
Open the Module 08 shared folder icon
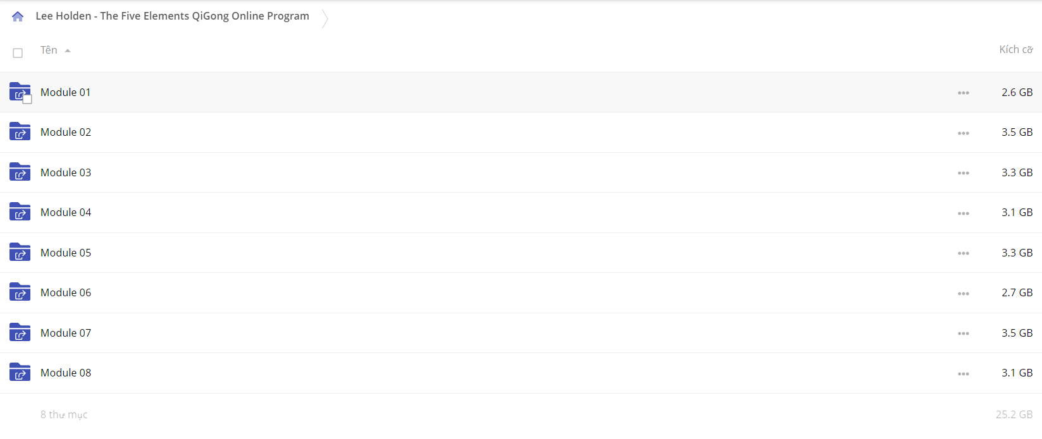20,372
